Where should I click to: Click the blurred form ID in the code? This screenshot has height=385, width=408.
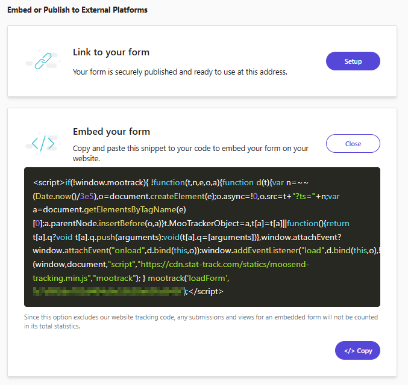pos(108,291)
